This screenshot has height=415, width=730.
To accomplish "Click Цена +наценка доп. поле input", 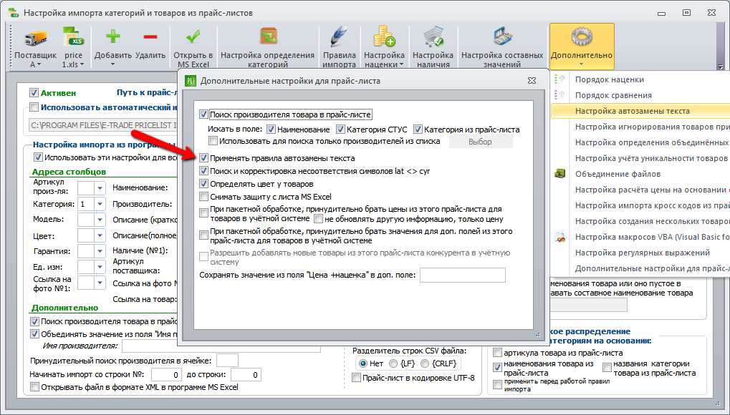I will coord(462,275).
